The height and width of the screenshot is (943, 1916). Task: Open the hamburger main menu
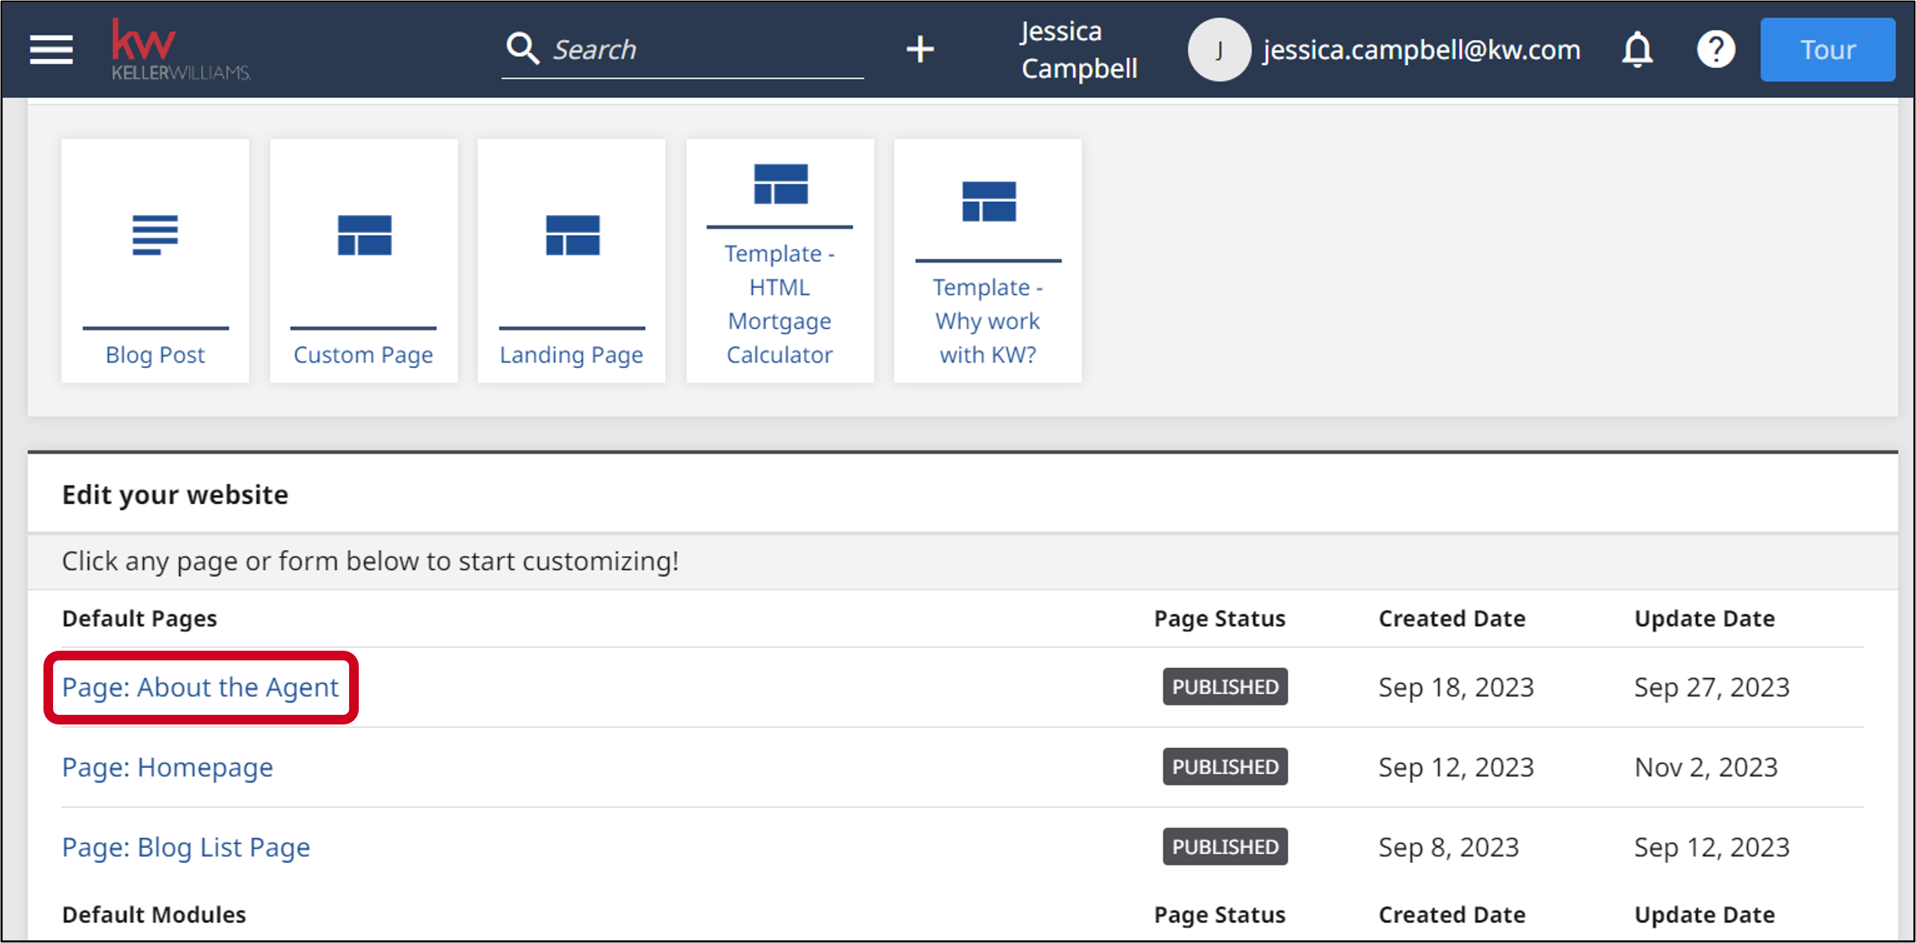pyautogui.click(x=51, y=50)
